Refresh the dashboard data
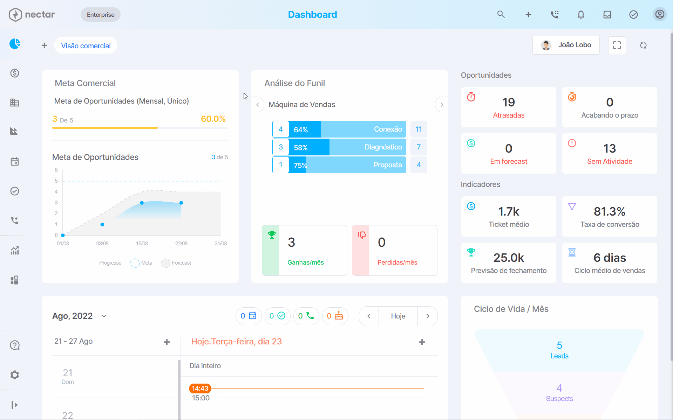 pos(643,45)
